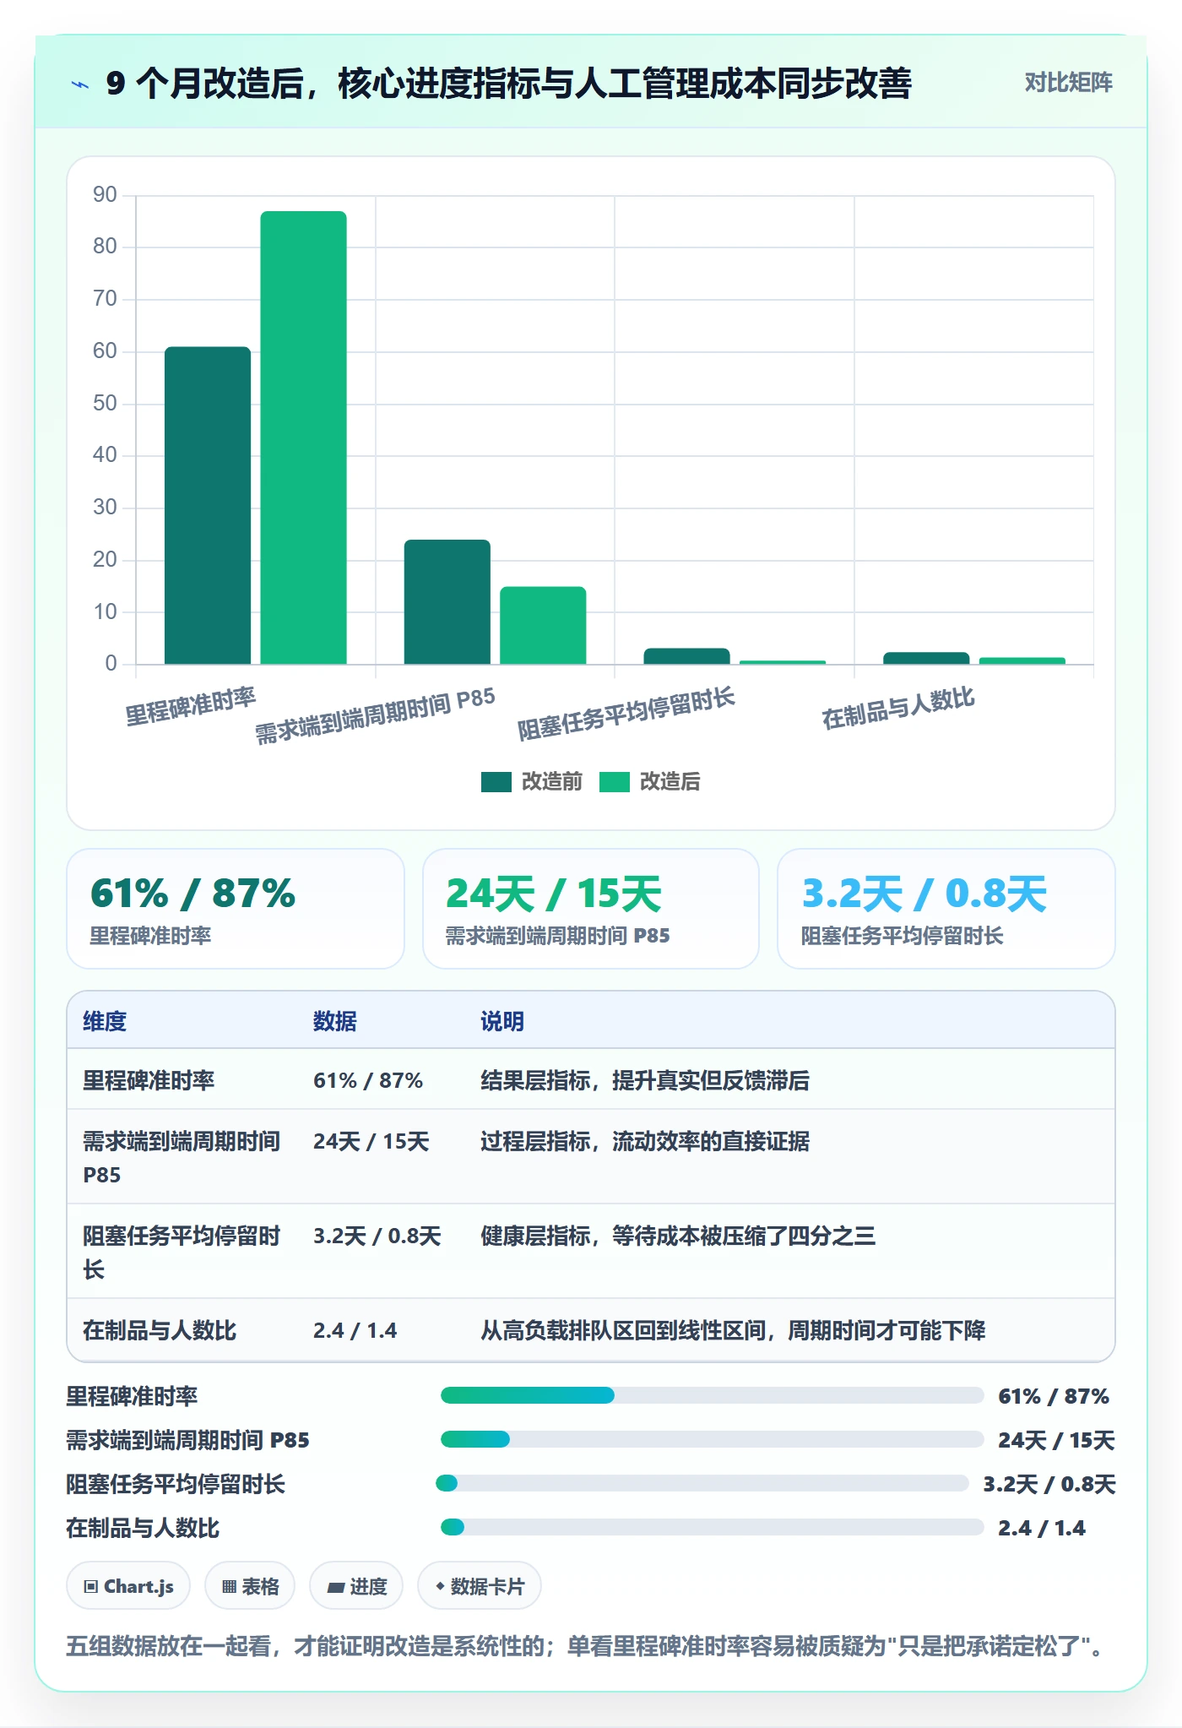Click the 数据卡片 tag chip
The image size is (1182, 1728).
[x=480, y=1586]
